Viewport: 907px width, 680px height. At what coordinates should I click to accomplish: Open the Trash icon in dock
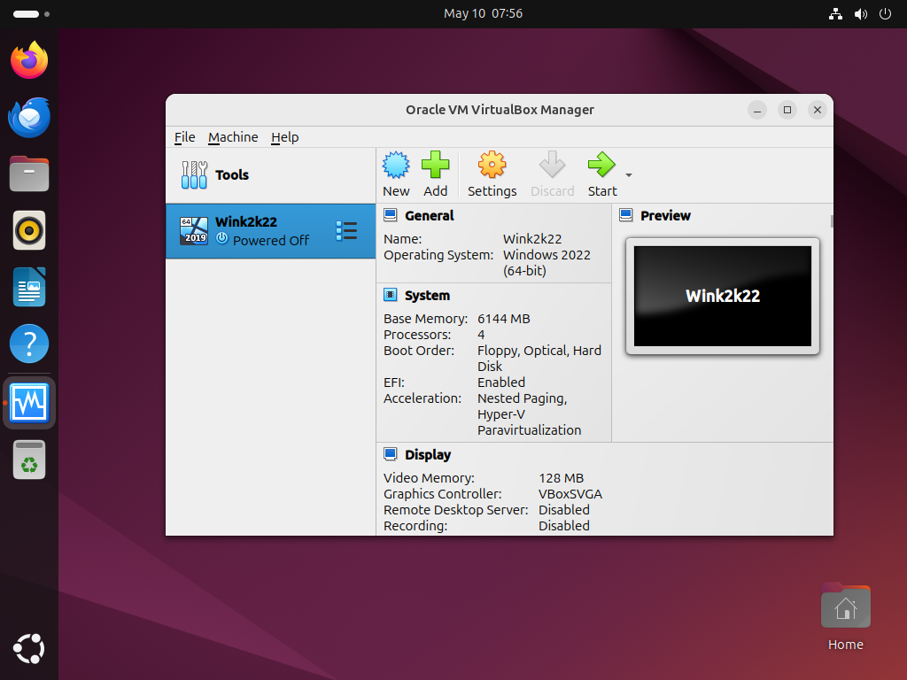(29, 460)
